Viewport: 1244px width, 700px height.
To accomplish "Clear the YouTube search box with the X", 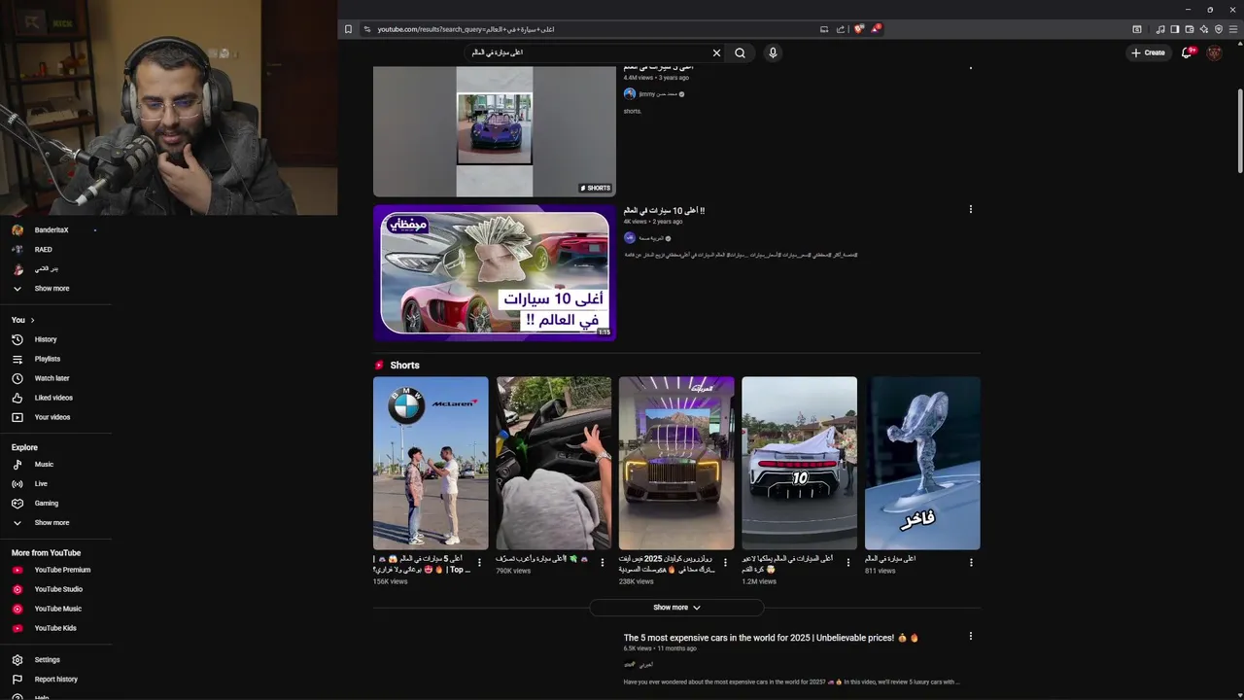I will point(717,52).
